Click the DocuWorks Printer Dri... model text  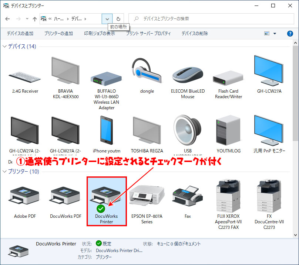tap(119, 251)
